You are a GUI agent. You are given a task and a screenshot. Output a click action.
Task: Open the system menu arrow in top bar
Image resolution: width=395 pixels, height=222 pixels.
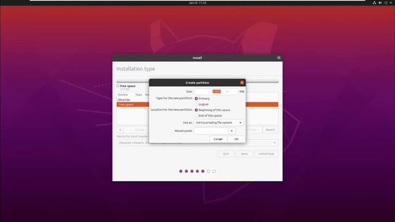coord(391,2)
